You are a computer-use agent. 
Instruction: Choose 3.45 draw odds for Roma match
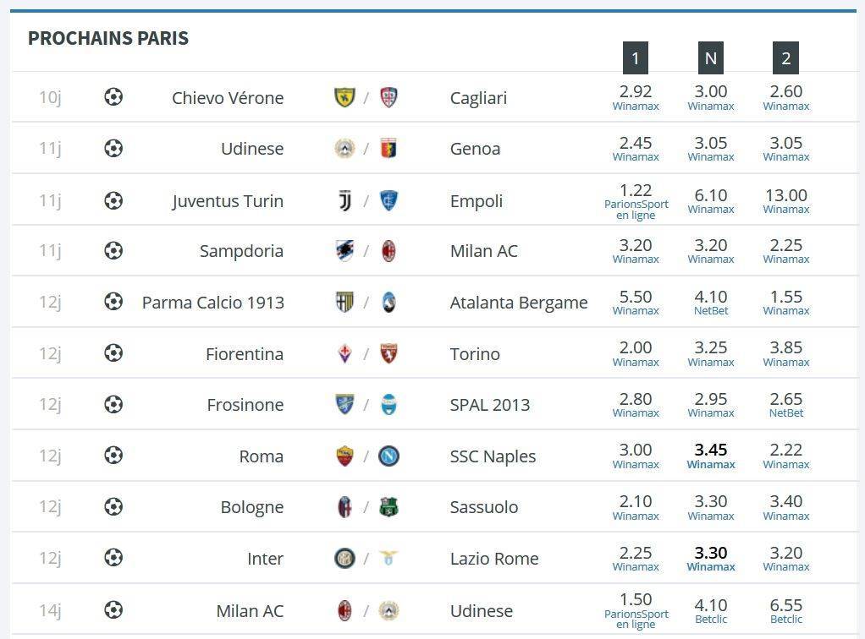tap(711, 450)
